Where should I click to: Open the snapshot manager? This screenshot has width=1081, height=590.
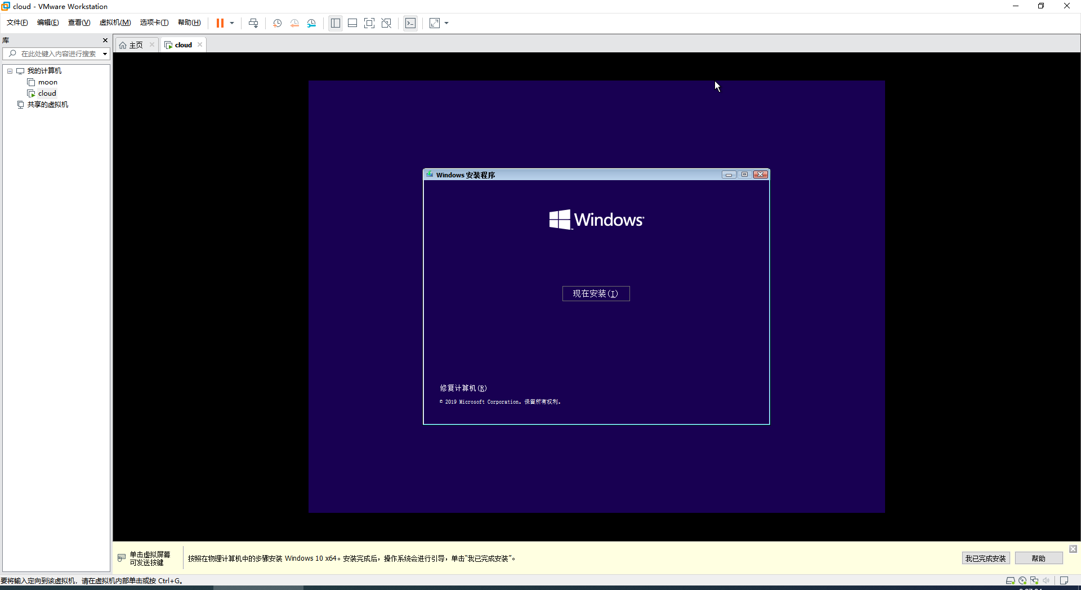(311, 23)
